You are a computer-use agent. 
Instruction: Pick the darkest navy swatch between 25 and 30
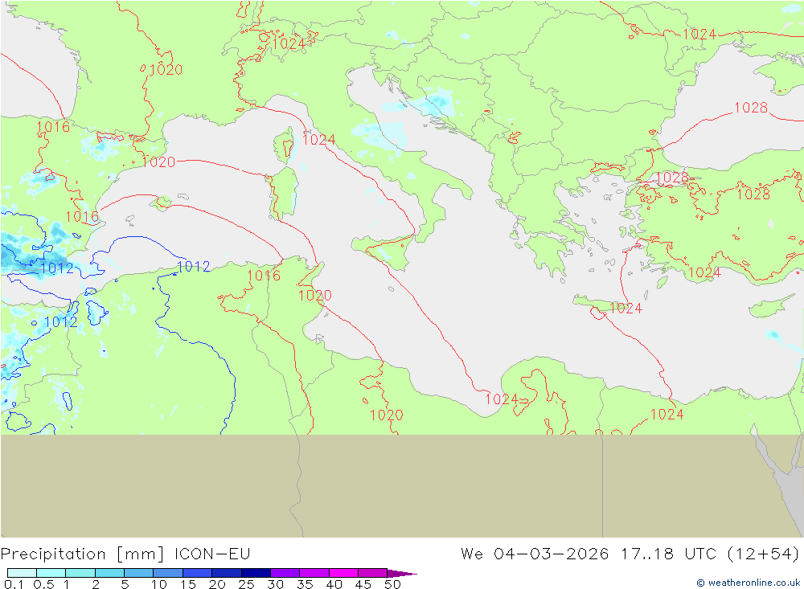point(256,573)
